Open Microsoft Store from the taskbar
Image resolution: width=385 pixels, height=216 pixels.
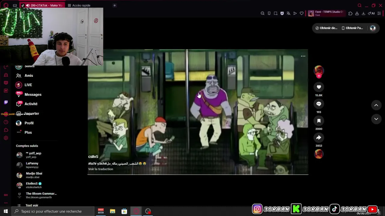124,211
